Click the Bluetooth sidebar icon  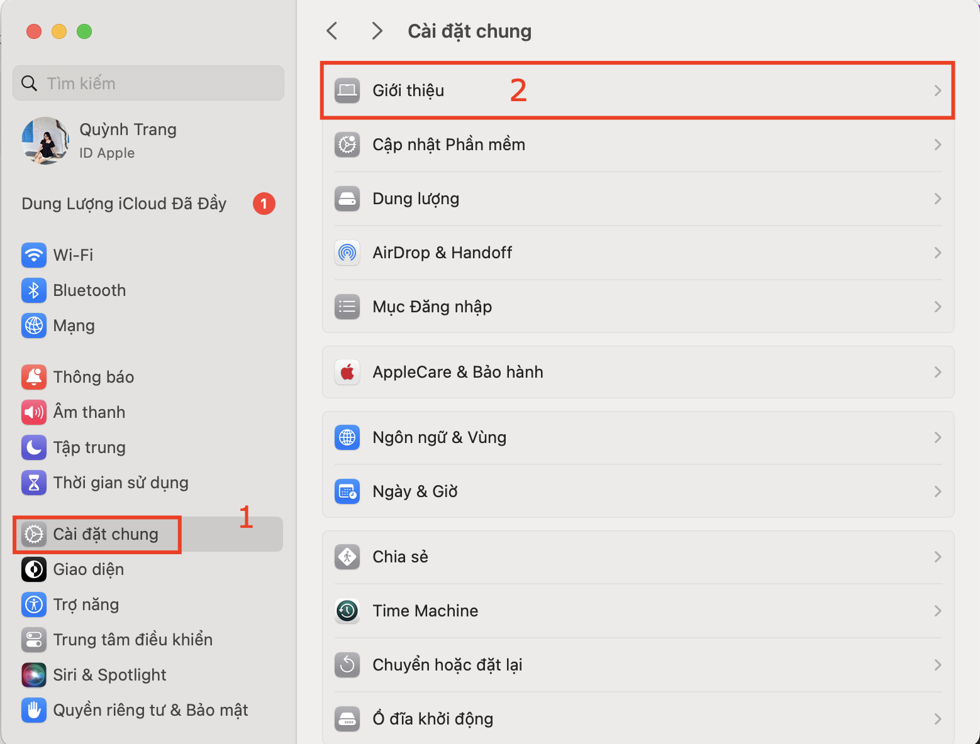coord(34,290)
